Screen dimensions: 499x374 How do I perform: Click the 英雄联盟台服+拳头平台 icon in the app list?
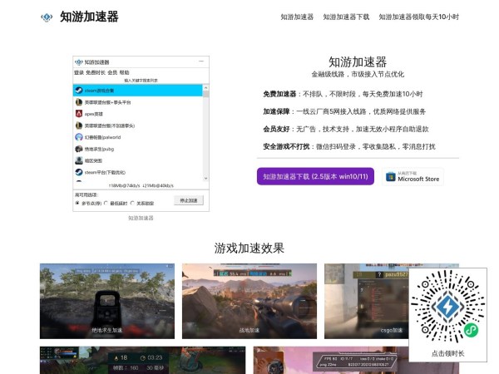click(79, 102)
